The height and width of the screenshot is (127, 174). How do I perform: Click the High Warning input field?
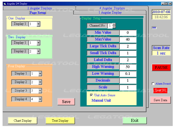click(x=128, y=67)
